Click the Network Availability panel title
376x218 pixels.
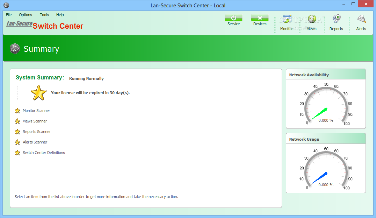[309, 75]
